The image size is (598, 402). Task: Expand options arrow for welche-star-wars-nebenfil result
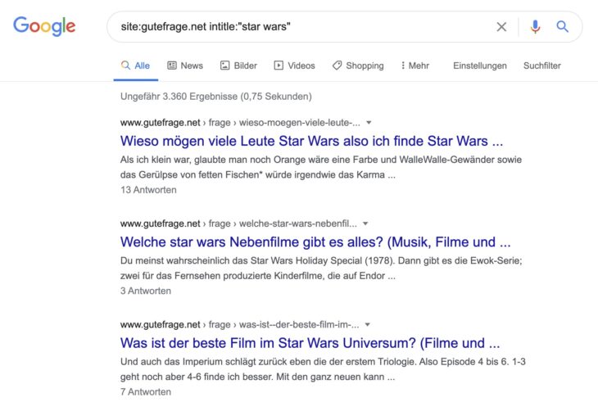[365, 224]
